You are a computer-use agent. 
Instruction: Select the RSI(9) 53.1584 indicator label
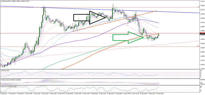(5, 71)
